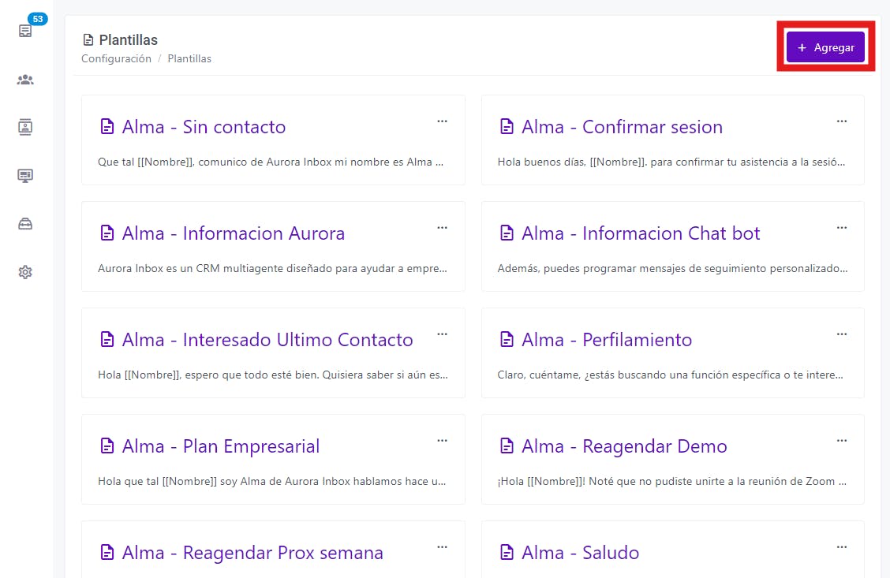Open the car-shaped icon in sidebar
The height and width of the screenshot is (578, 890).
(25, 224)
